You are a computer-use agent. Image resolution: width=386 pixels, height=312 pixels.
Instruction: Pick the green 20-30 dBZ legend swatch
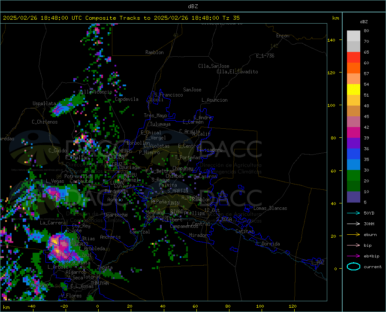pyautogui.click(x=353, y=176)
